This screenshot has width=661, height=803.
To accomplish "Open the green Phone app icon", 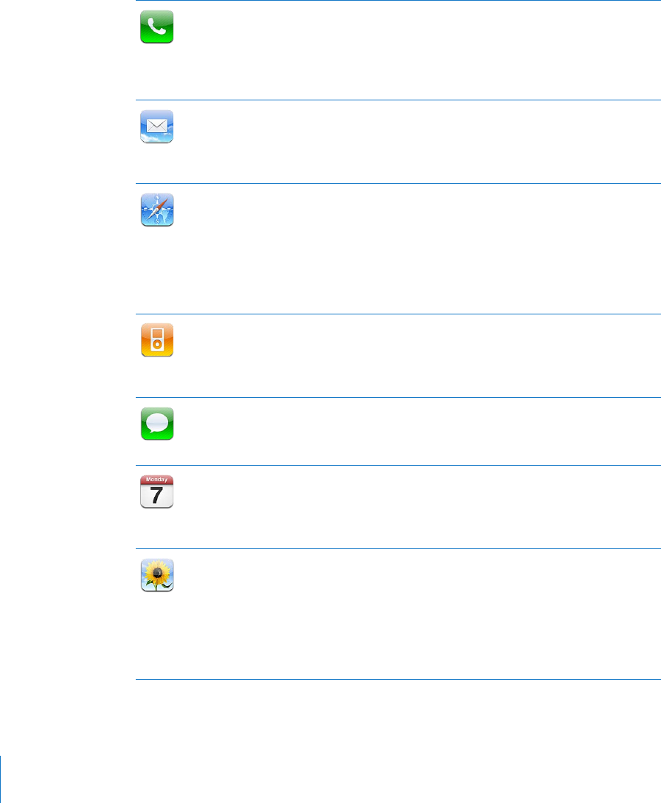I will pyautogui.click(x=156, y=27).
